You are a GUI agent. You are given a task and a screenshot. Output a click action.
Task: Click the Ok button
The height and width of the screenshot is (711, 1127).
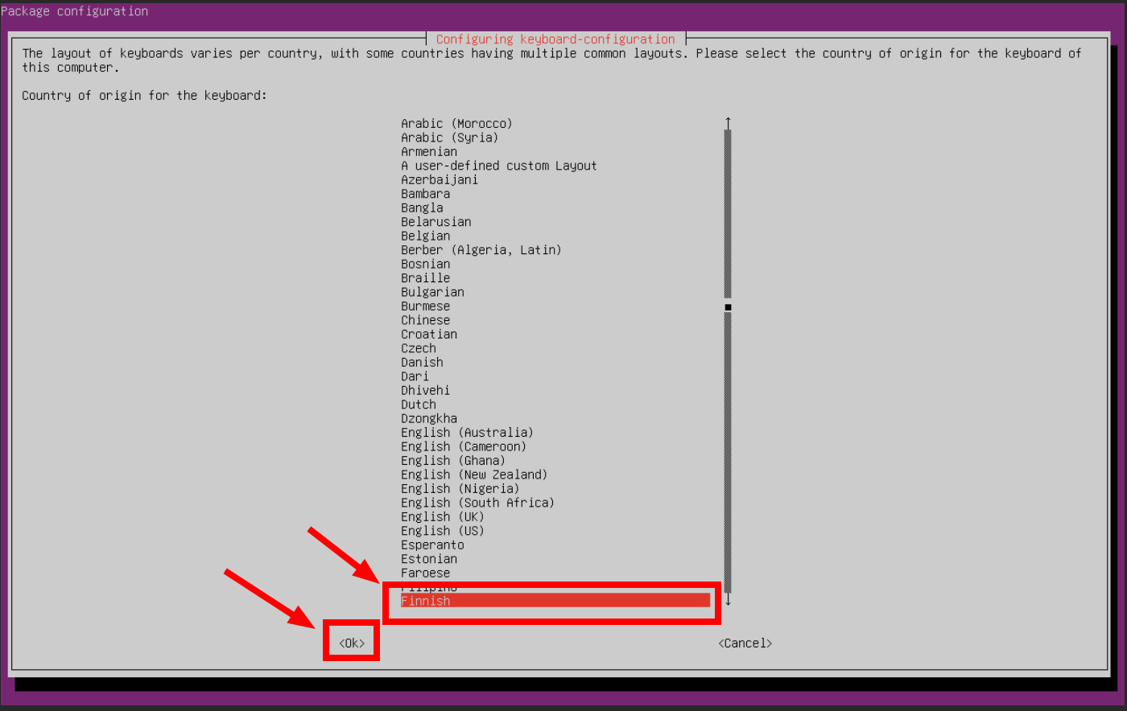[352, 643]
